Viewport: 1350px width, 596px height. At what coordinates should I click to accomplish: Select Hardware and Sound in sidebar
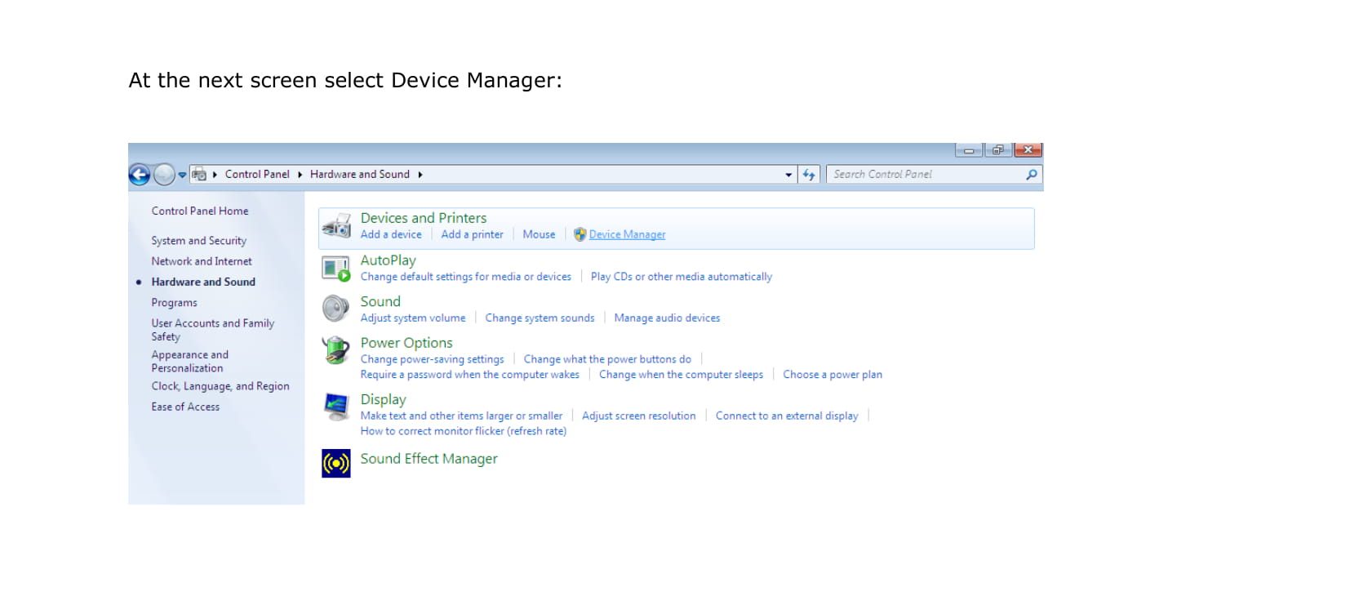203,282
